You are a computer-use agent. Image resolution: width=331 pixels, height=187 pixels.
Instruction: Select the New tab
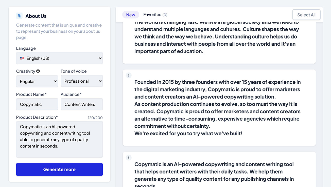(x=131, y=14)
